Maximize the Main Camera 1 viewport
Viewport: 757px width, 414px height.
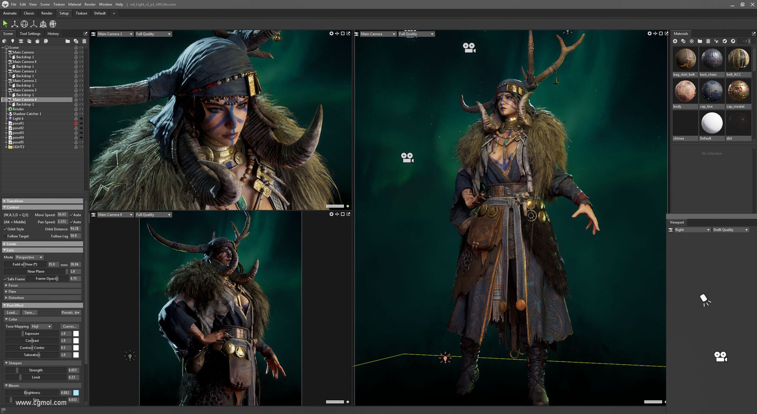pyautogui.click(x=343, y=34)
